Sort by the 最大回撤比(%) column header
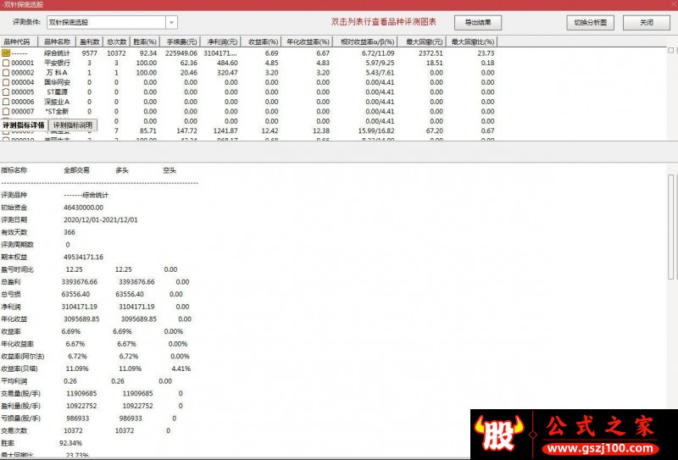678x460 pixels. (x=471, y=42)
